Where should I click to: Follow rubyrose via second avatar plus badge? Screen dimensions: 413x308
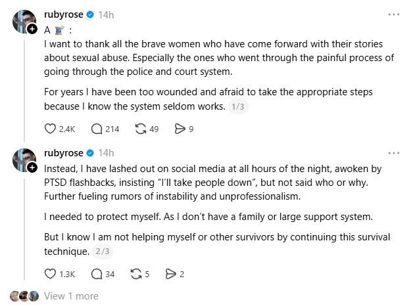pyautogui.click(x=32, y=167)
